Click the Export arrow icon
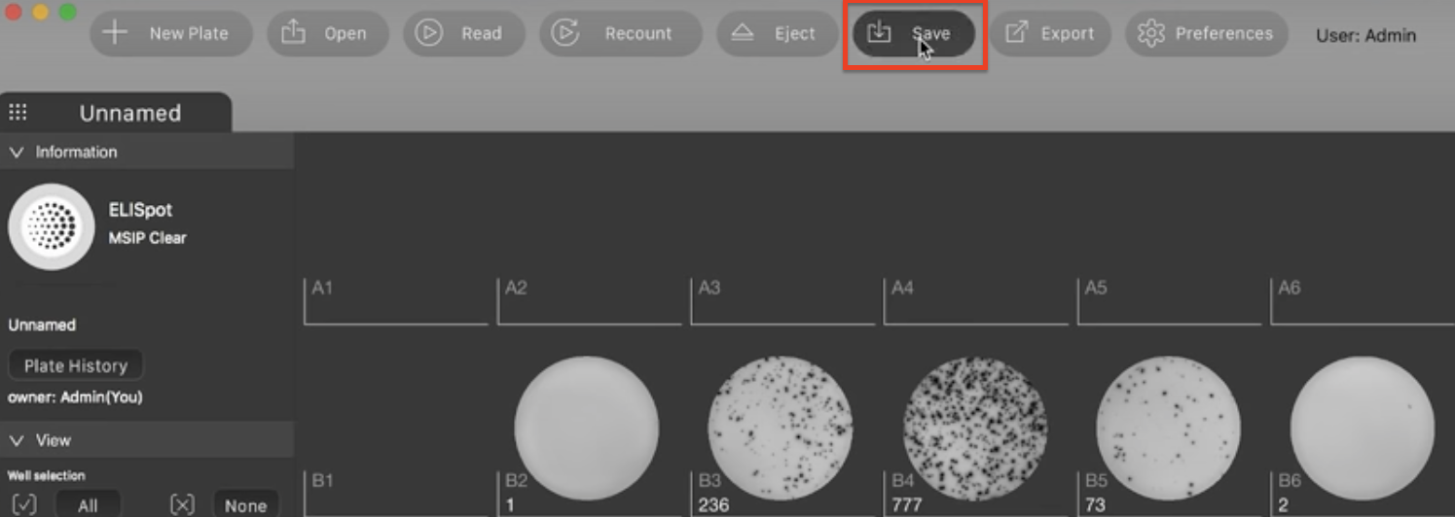 tap(1016, 33)
